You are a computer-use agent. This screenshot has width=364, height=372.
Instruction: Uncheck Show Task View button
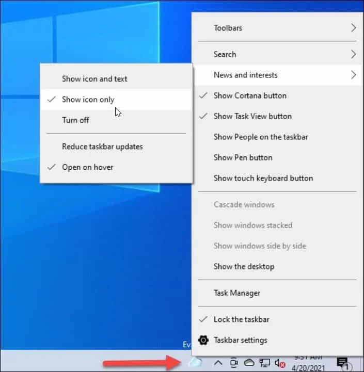click(x=277, y=116)
